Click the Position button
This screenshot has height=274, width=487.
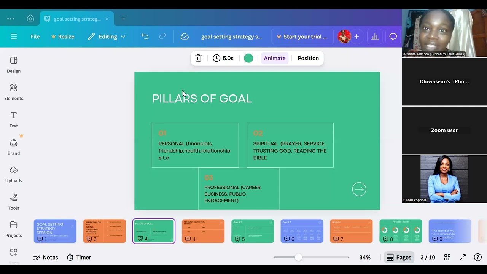[x=308, y=58]
